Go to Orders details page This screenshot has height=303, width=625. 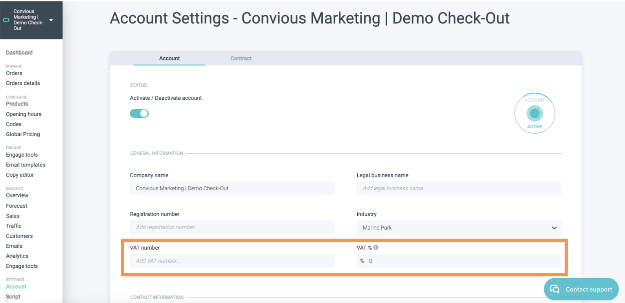tap(23, 83)
